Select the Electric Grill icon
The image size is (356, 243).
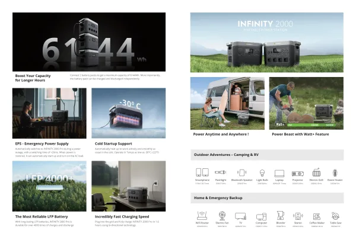click(x=316, y=172)
